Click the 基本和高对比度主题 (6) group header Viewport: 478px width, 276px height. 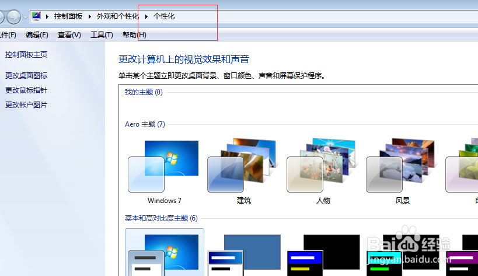pyautogui.click(x=161, y=218)
